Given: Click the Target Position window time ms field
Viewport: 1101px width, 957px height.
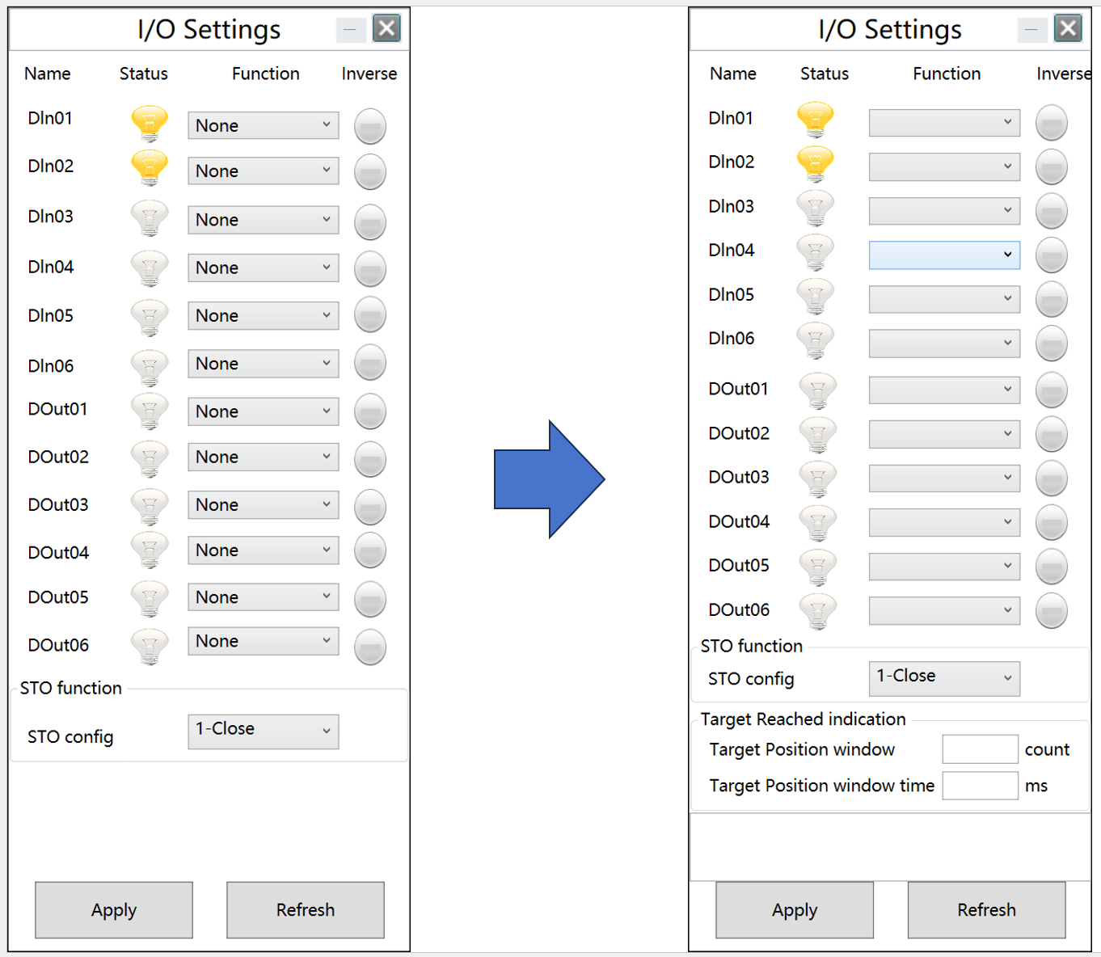Looking at the screenshot, I should [979, 786].
